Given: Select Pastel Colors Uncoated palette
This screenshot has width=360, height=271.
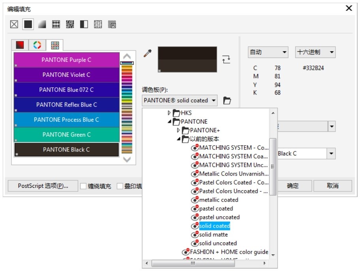Looking at the screenshot, I should click(234, 191).
